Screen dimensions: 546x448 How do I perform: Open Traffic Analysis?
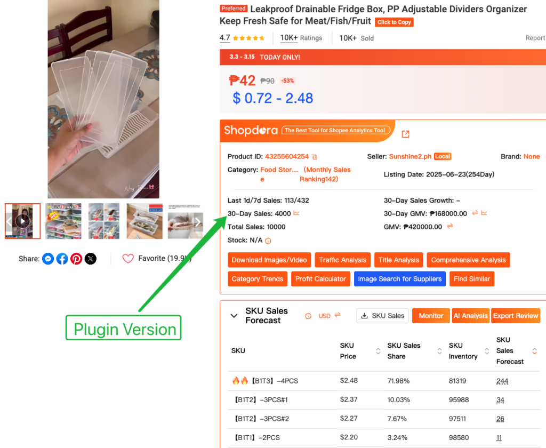click(343, 260)
